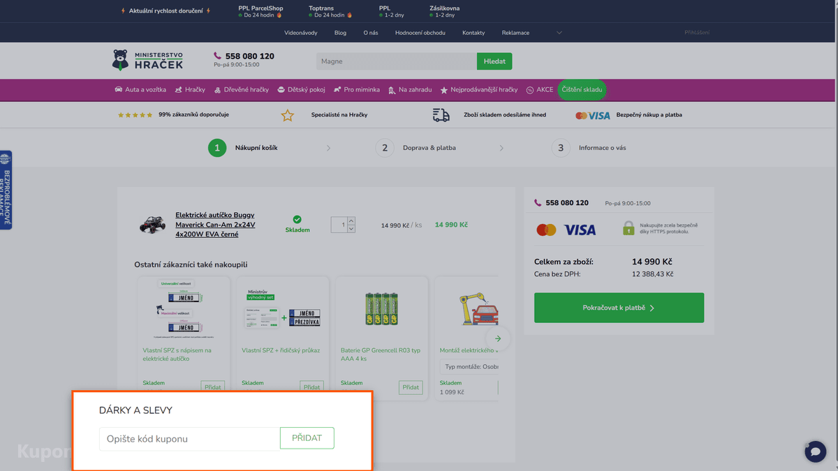Image resolution: width=838 pixels, height=471 pixels.
Task: Open the Typ montáže dropdown
Action: coord(469,366)
